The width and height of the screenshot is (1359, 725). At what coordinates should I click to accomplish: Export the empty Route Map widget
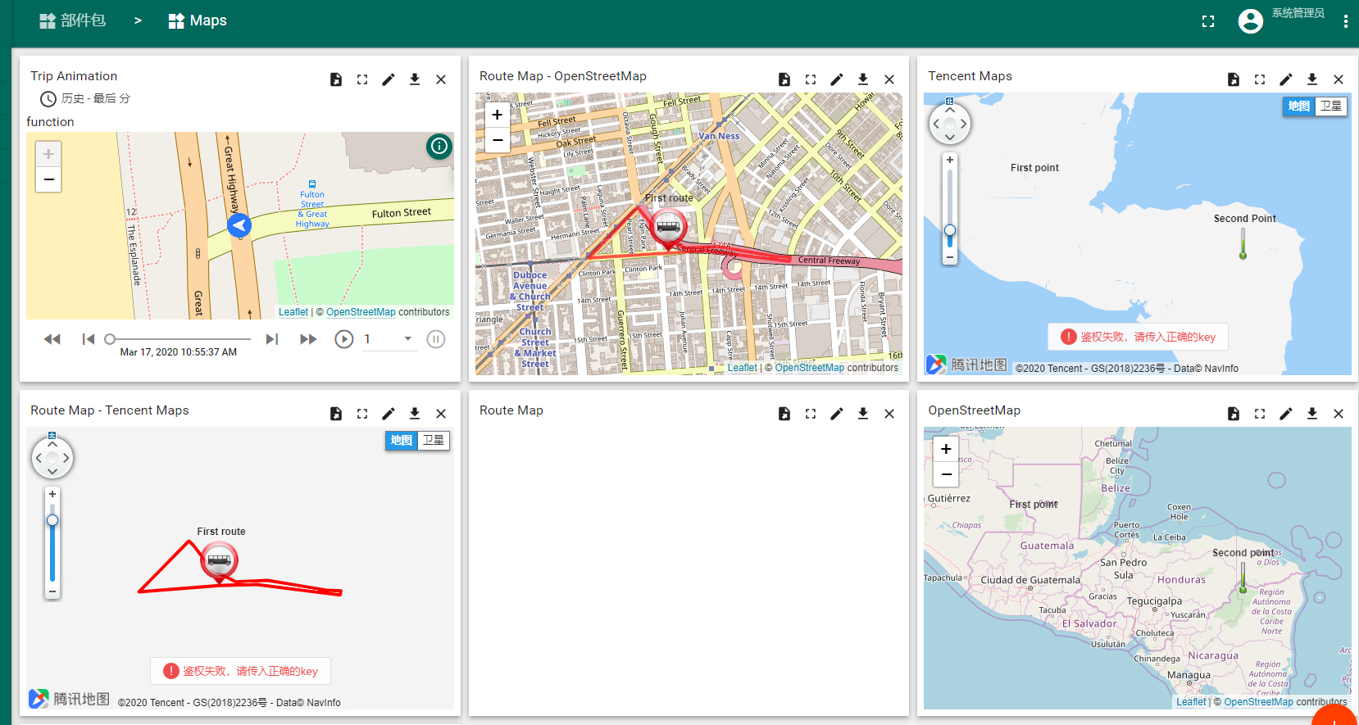784,414
